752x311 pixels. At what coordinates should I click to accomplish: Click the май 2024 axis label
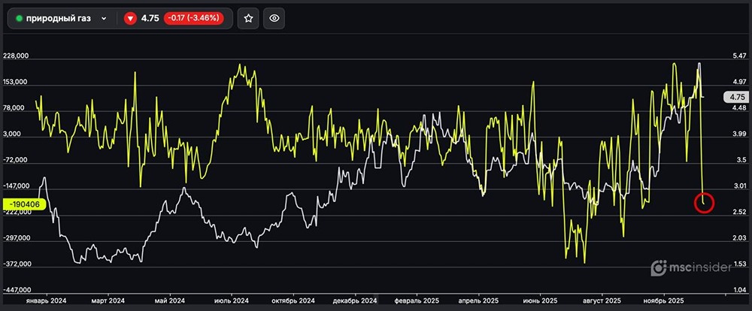click(170, 301)
